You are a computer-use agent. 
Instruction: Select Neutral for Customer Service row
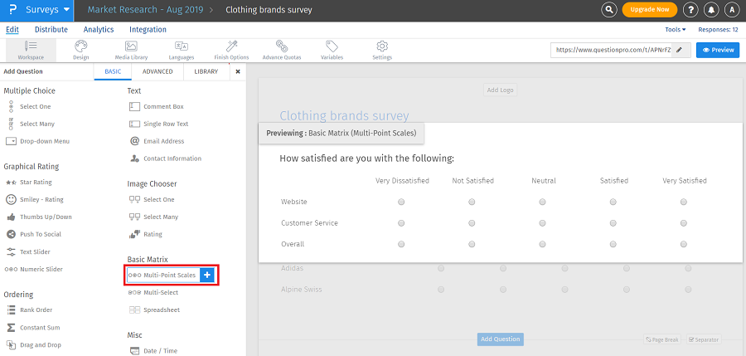click(543, 223)
